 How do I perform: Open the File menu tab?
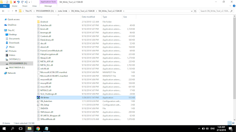tap(5, 6)
